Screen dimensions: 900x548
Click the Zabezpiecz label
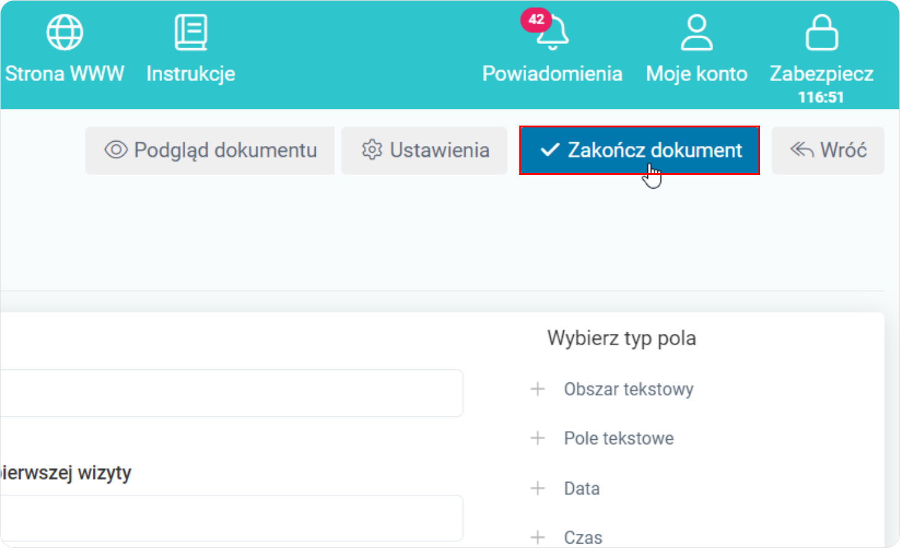(821, 74)
